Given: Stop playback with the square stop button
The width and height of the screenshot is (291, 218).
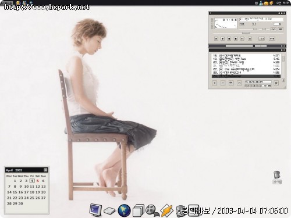Looking at the screenshot, I should (236, 39).
